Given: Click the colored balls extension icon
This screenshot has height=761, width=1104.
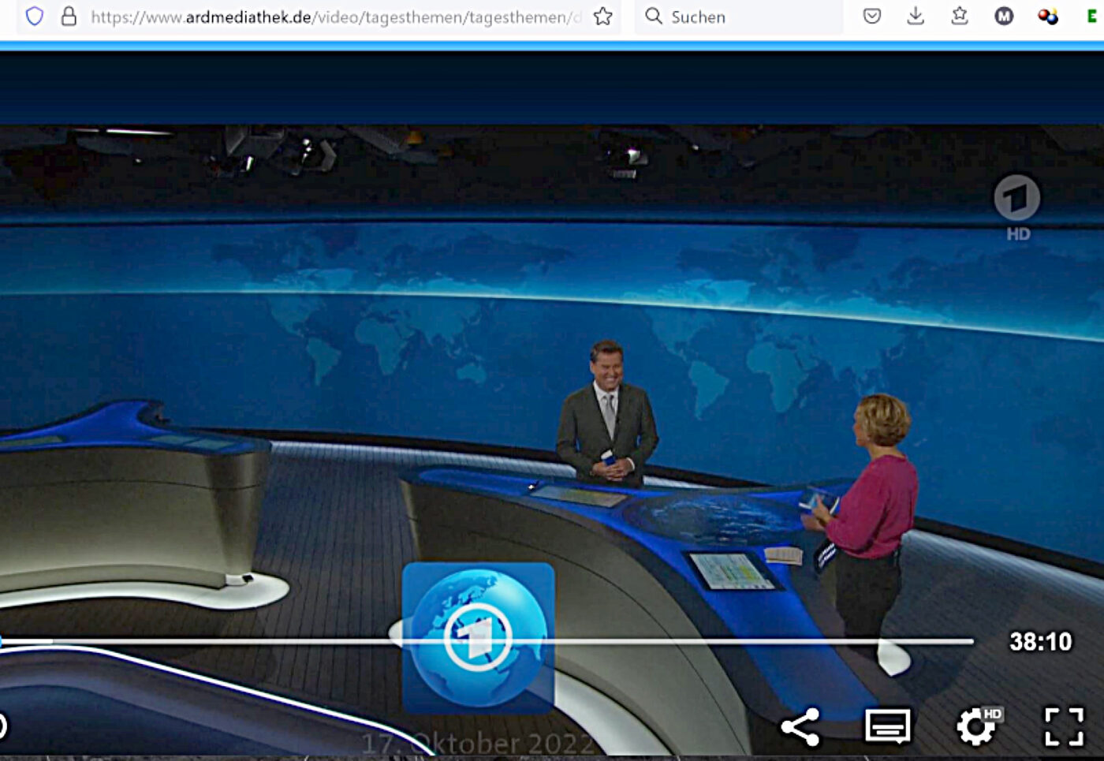Looking at the screenshot, I should [1048, 16].
